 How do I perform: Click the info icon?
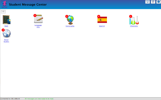(x=158, y=2)
